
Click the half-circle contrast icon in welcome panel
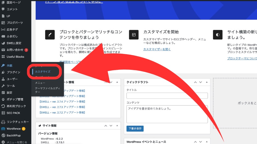pyautogui.click(x=218, y=35)
